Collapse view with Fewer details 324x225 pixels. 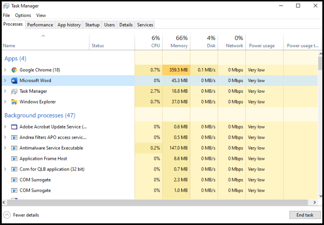(x=21, y=215)
